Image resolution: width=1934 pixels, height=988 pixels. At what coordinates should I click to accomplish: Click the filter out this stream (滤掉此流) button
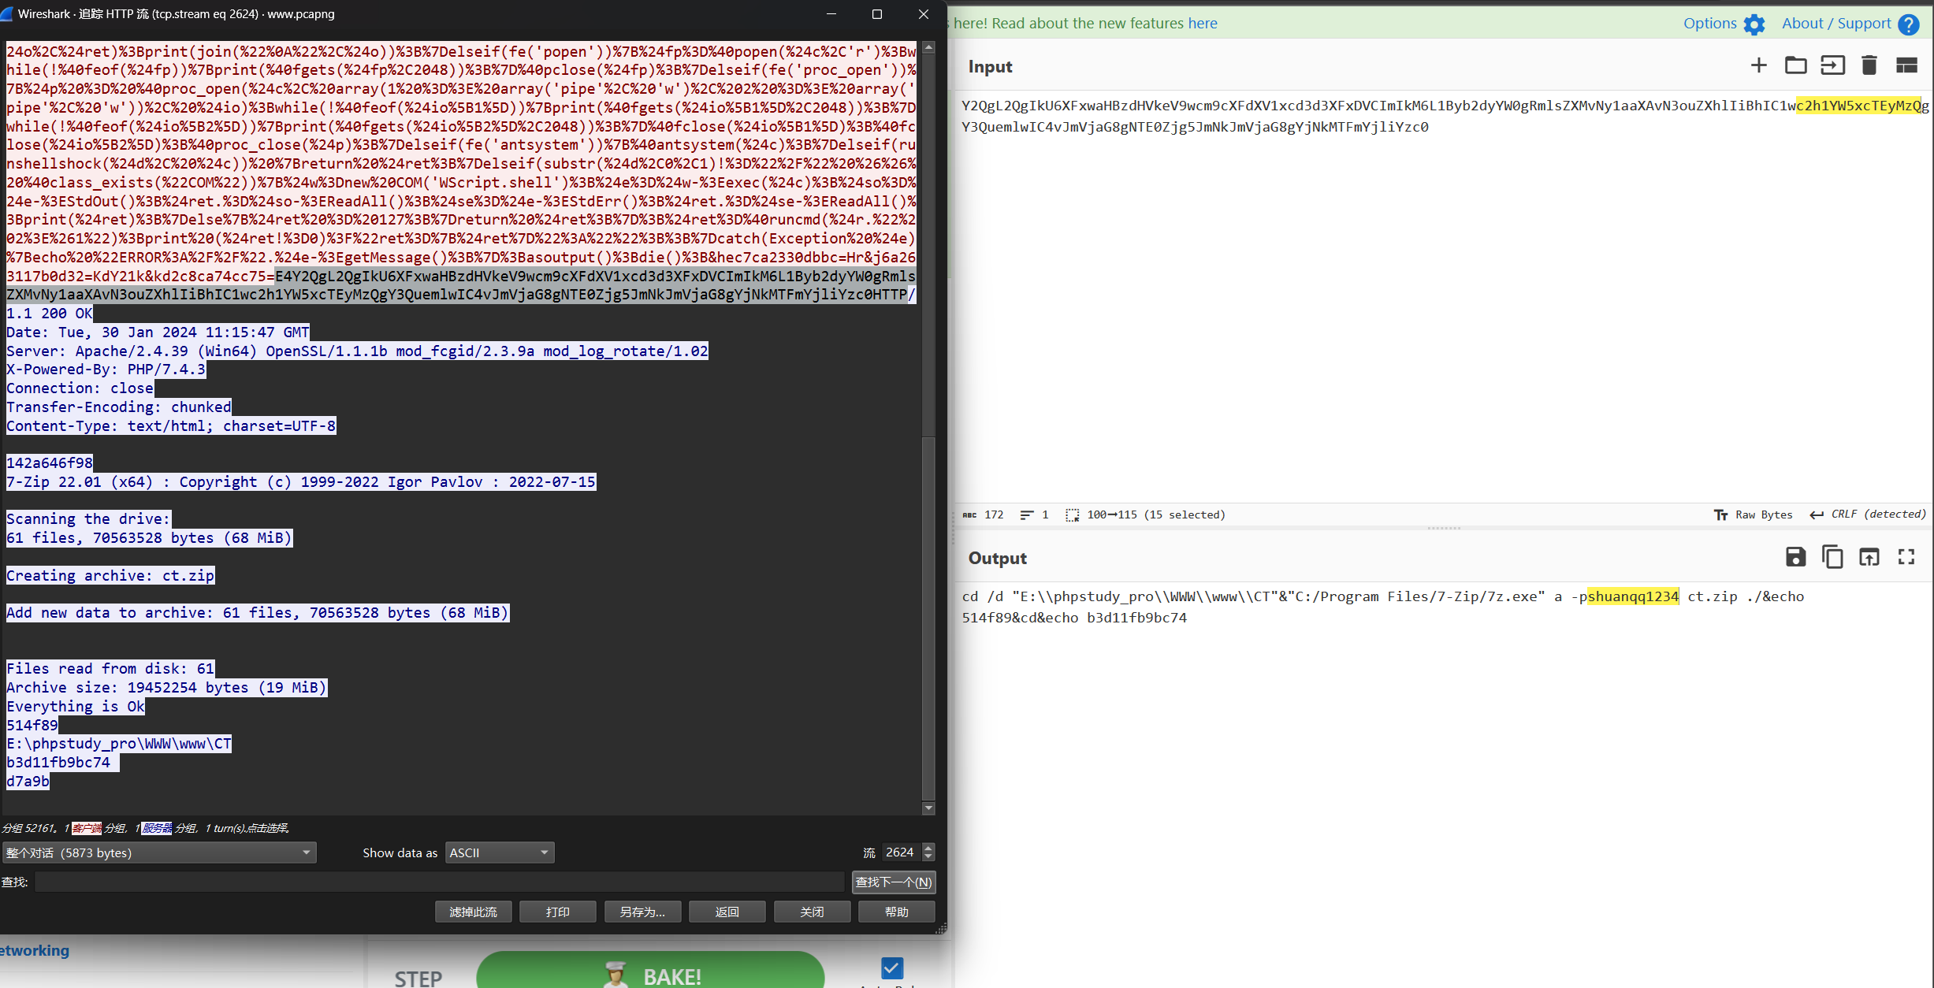point(473,912)
